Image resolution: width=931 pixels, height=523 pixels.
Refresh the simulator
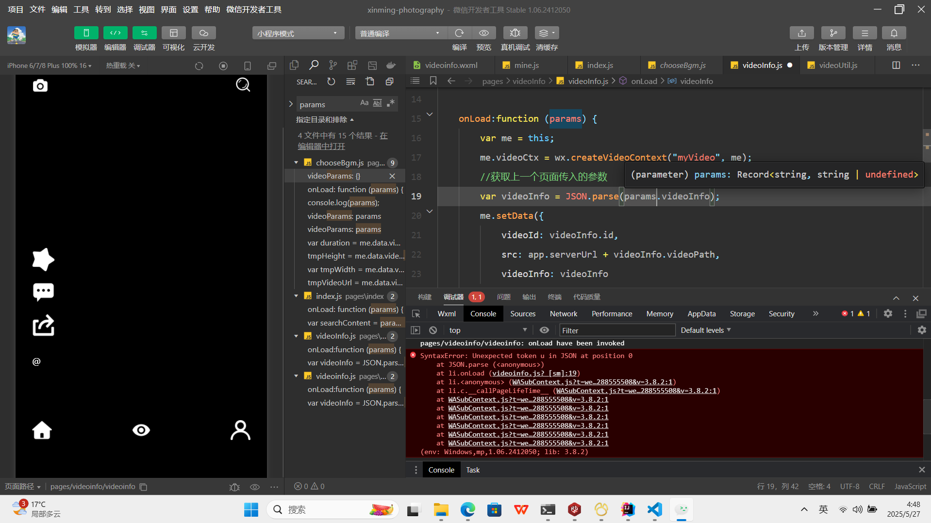point(199,65)
